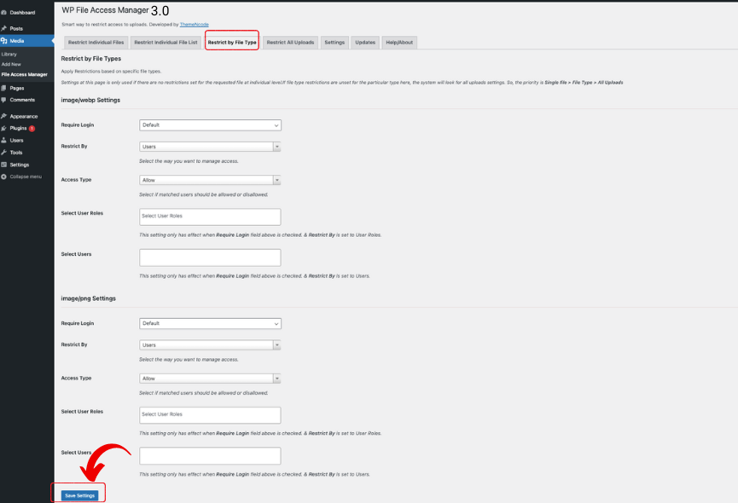Open Add New under Media
This screenshot has width=738, height=503.
pos(11,65)
